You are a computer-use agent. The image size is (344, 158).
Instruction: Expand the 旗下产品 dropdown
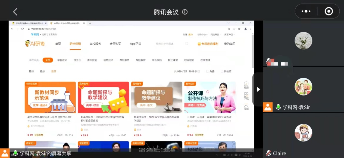pos(230,35)
